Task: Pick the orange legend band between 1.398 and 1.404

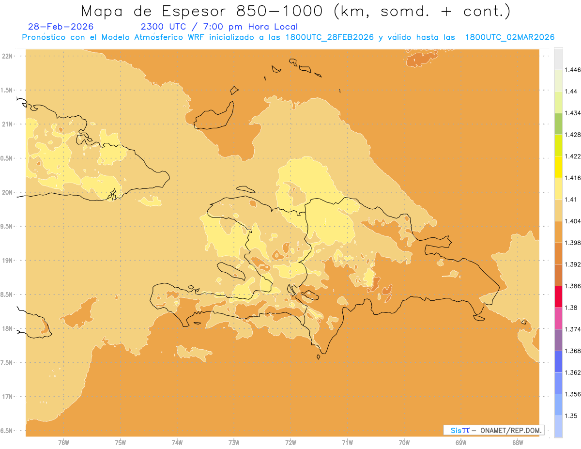Action: tap(558, 232)
